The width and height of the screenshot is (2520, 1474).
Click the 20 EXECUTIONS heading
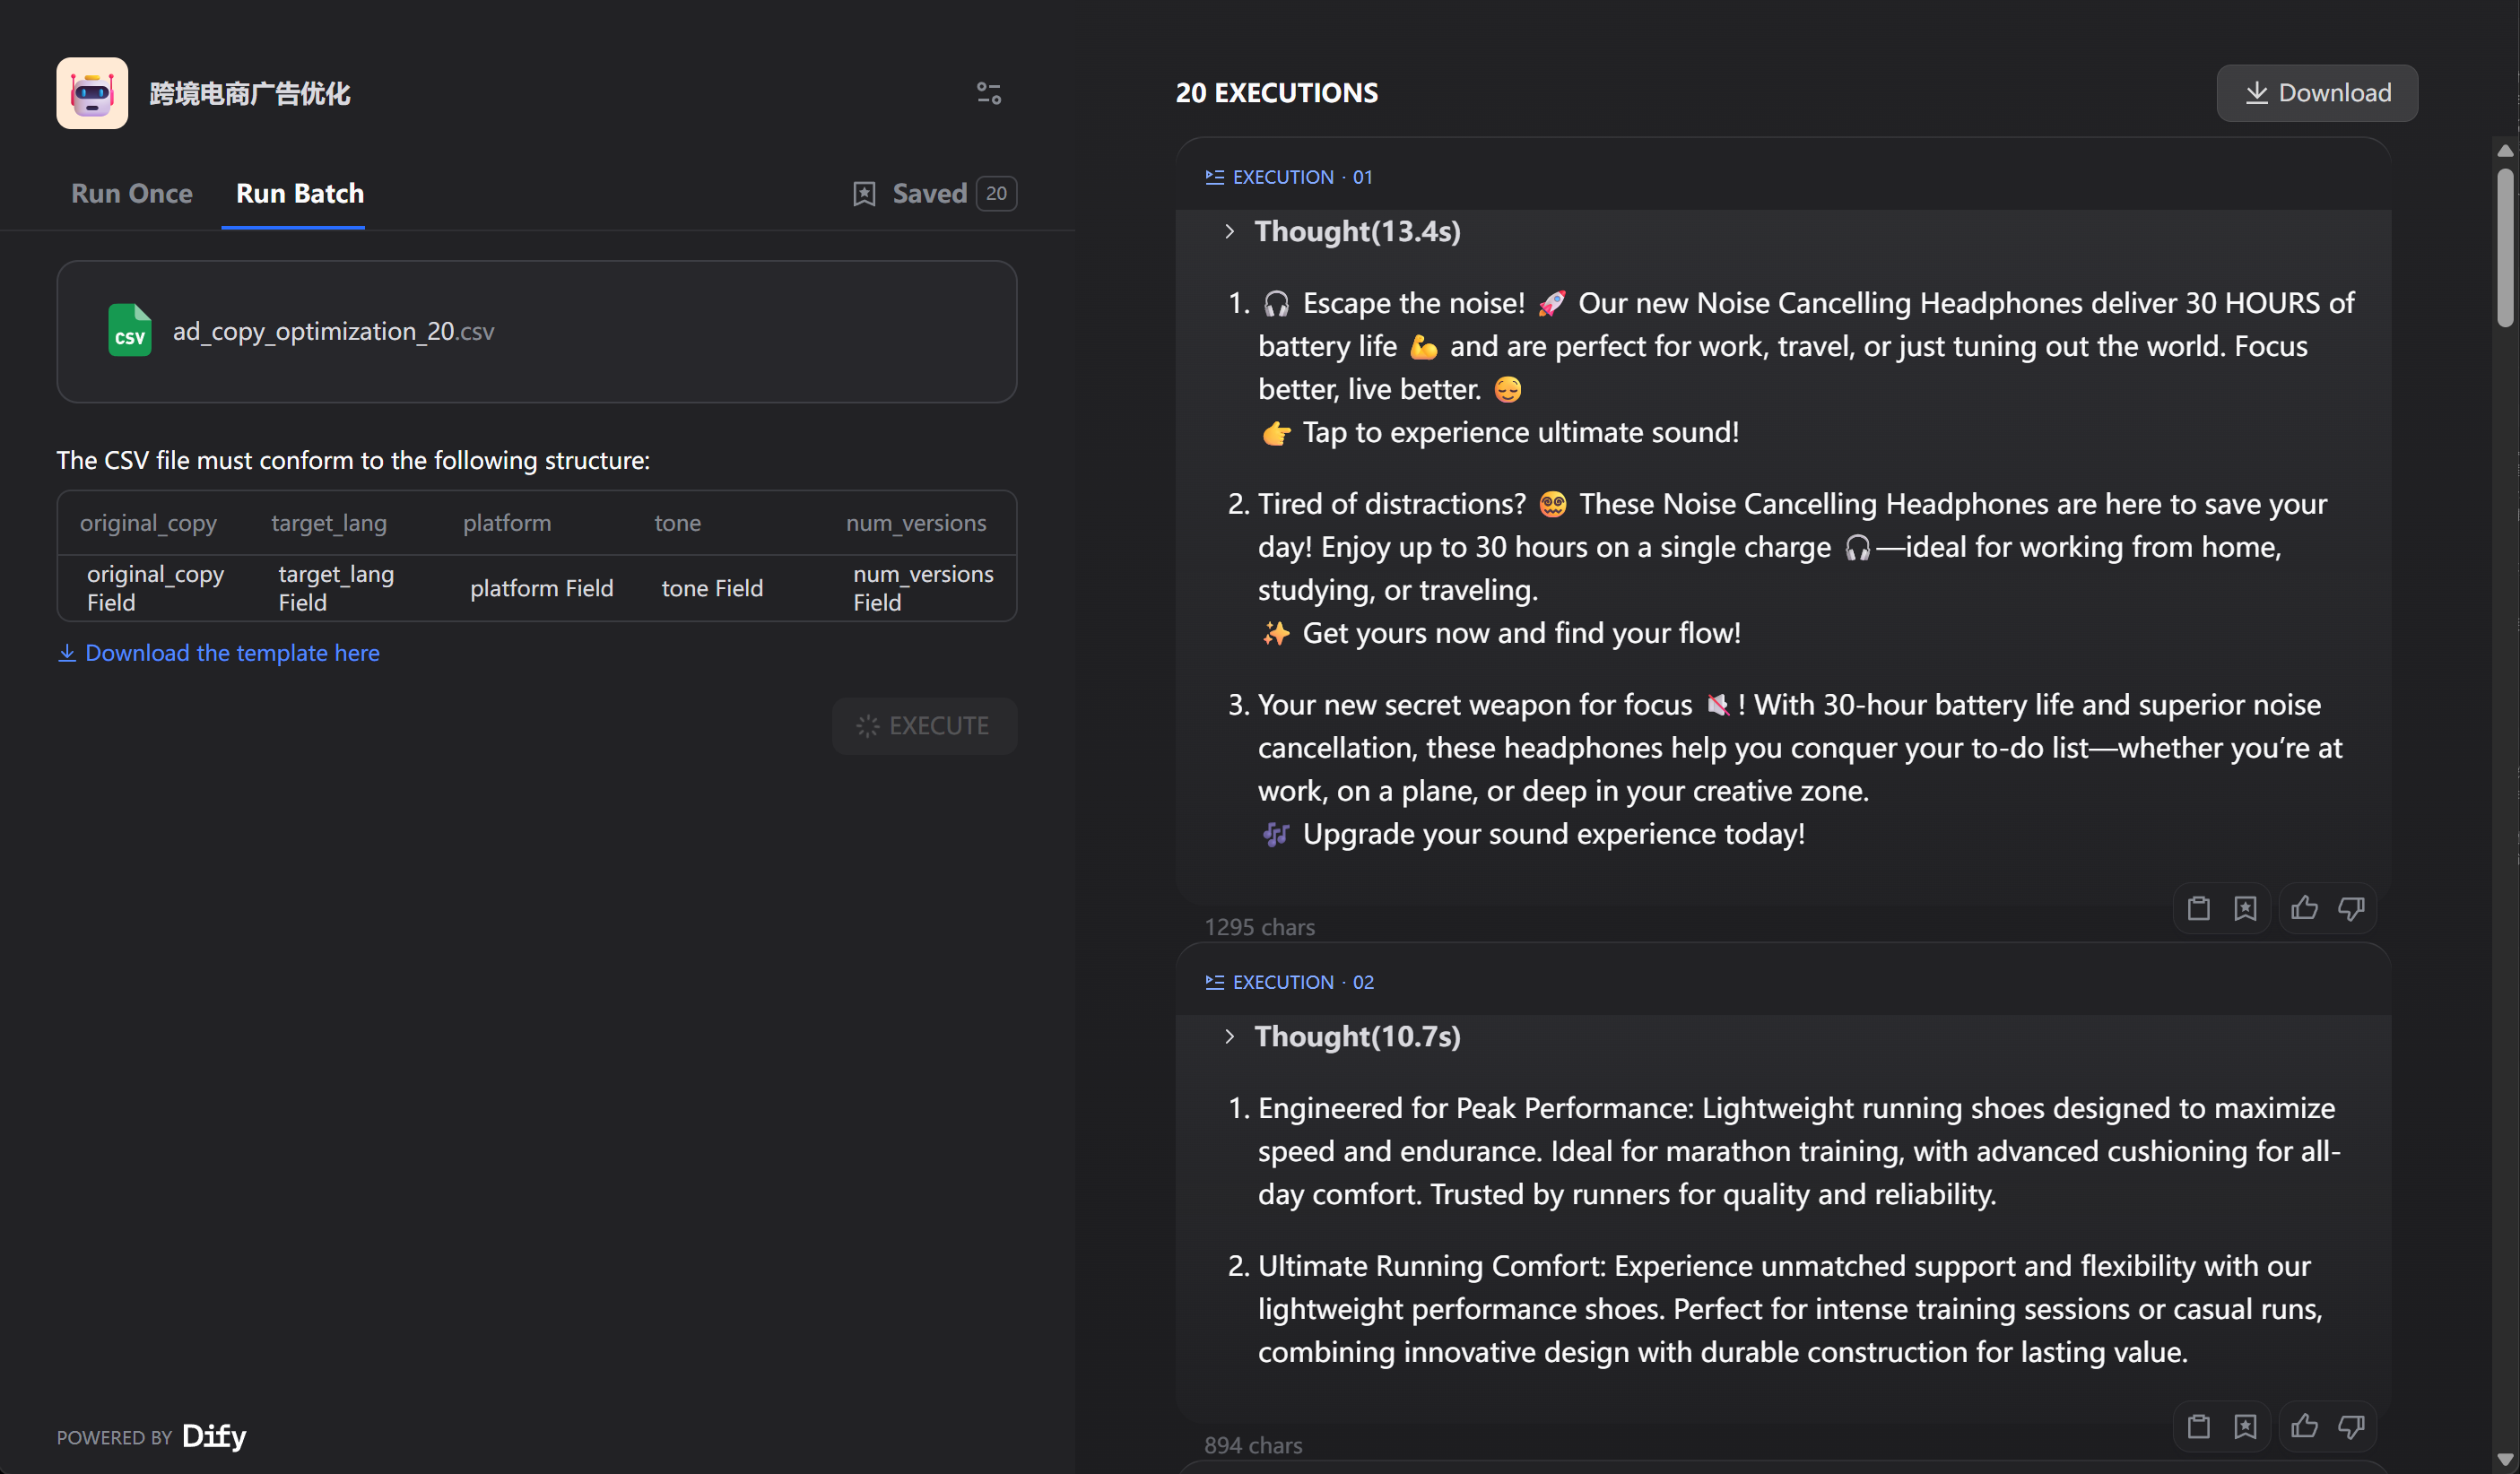[x=1277, y=93]
